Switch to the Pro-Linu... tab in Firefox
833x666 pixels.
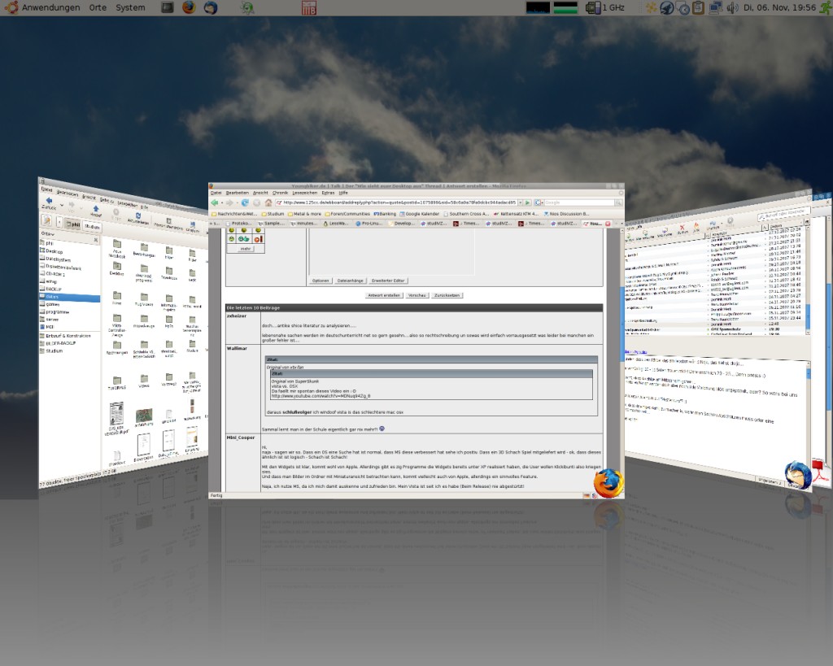pyautogui.click(x=369, y=224)
